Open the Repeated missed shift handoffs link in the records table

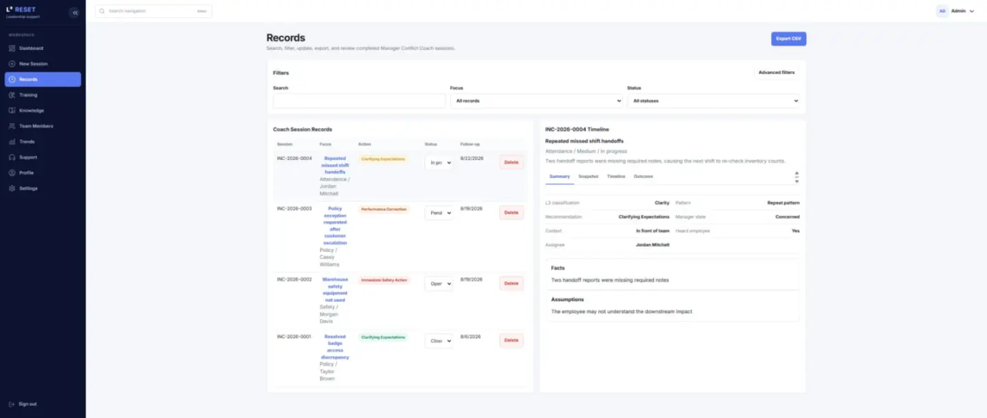click(x=335, y=166)
